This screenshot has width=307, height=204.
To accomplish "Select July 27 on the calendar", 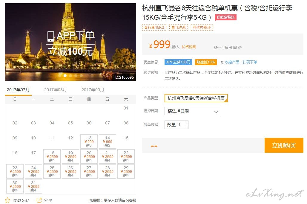I will coord(89,171).
